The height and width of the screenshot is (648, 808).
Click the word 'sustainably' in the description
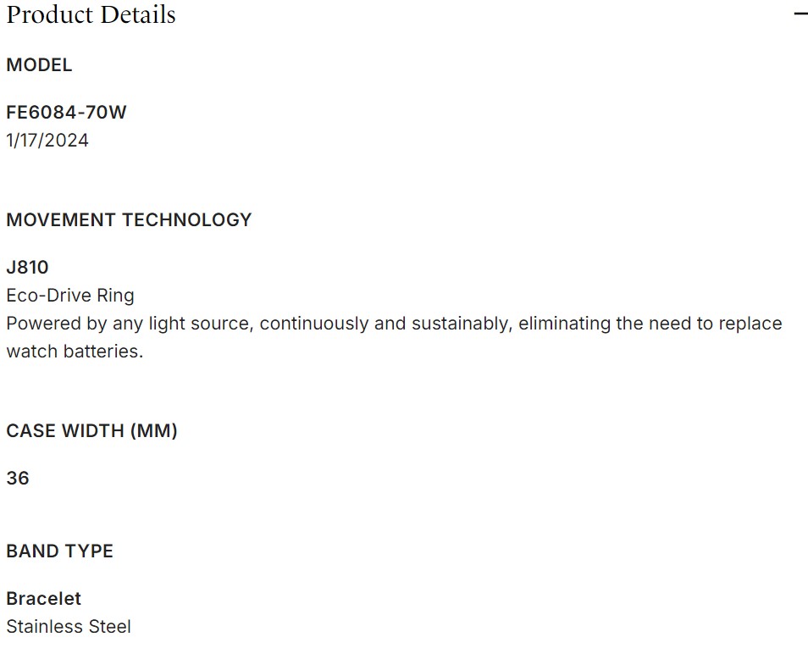pos(458,324)
